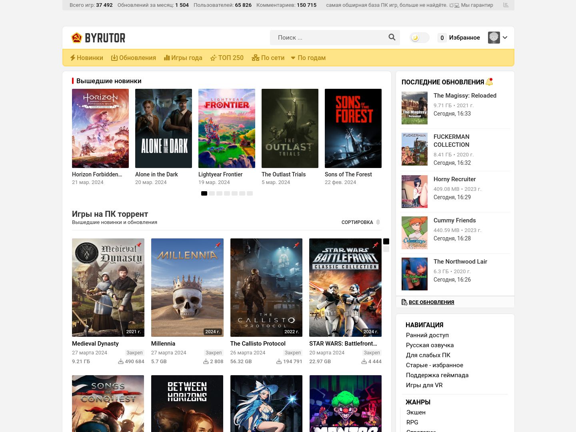Click The Northwood Lair thumbnail
This screenshot has height=432, width=576.
pos(414,274)
